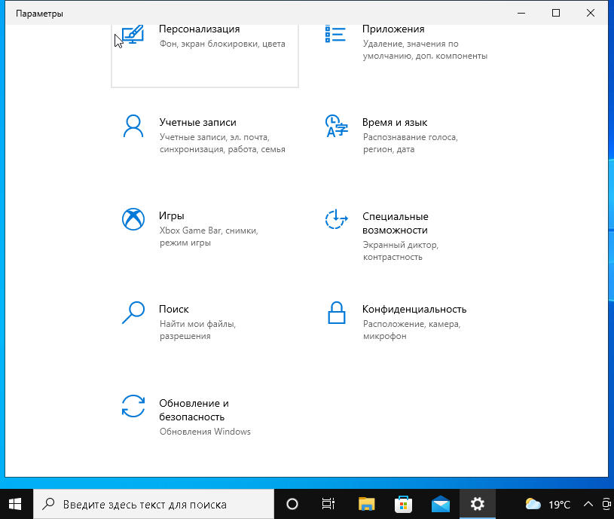
Task: Click the tray icon right of the chevron
Action: click(x=607, y=504)
